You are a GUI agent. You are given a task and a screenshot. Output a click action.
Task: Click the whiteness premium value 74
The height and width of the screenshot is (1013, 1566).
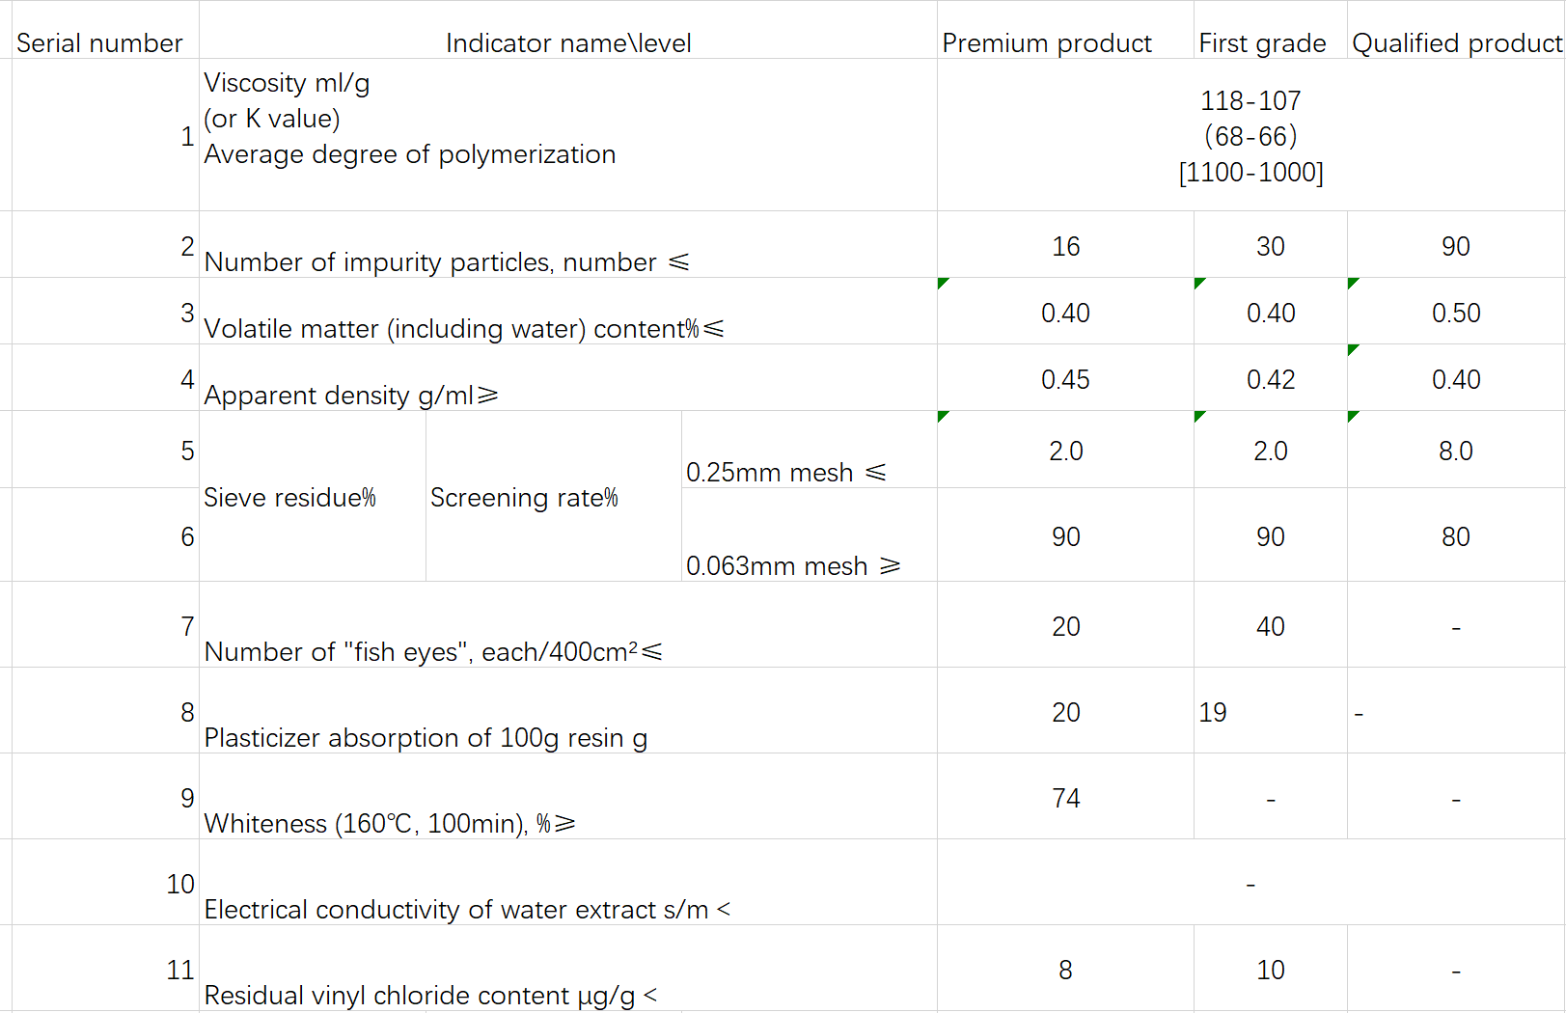click(x=1065, y=798)
